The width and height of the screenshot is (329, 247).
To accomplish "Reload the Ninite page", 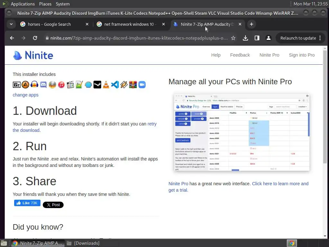I will [x=35, y=38].
